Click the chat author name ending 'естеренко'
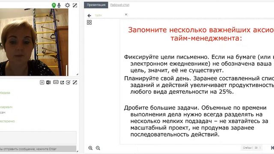 click(7, 121)
